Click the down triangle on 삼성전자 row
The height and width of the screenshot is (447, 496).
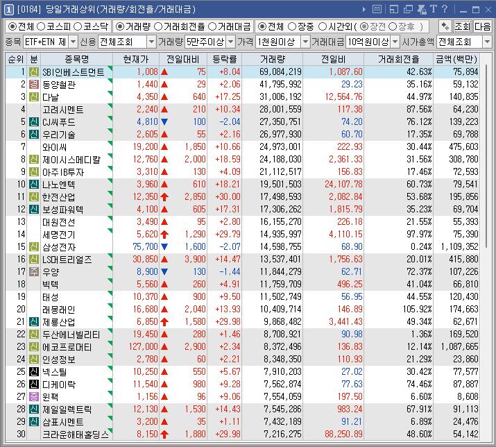click(x=164, y=246)
